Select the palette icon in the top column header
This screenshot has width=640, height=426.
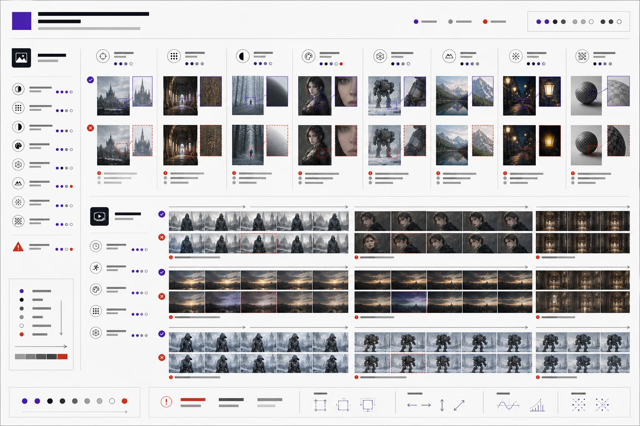309,56
